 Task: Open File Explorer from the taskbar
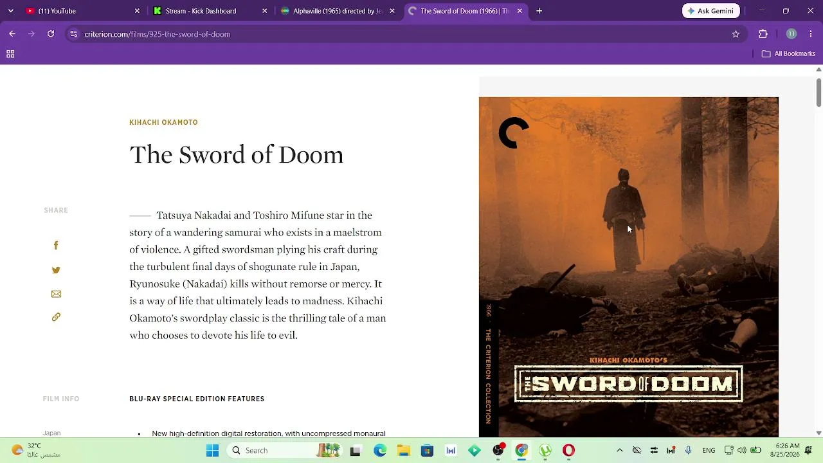click(x=403, y=450)
